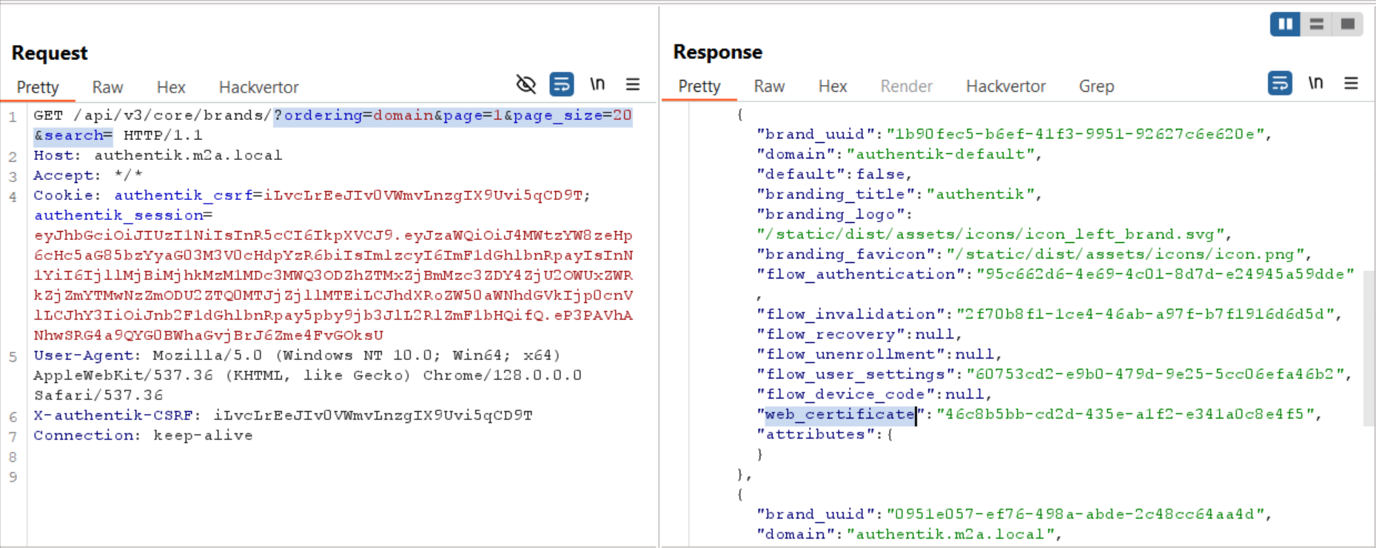The height and width of the screenshot is (548, 1376).
Task: Toggle show newline \n characters in Response
Action: click(1315, 83)
